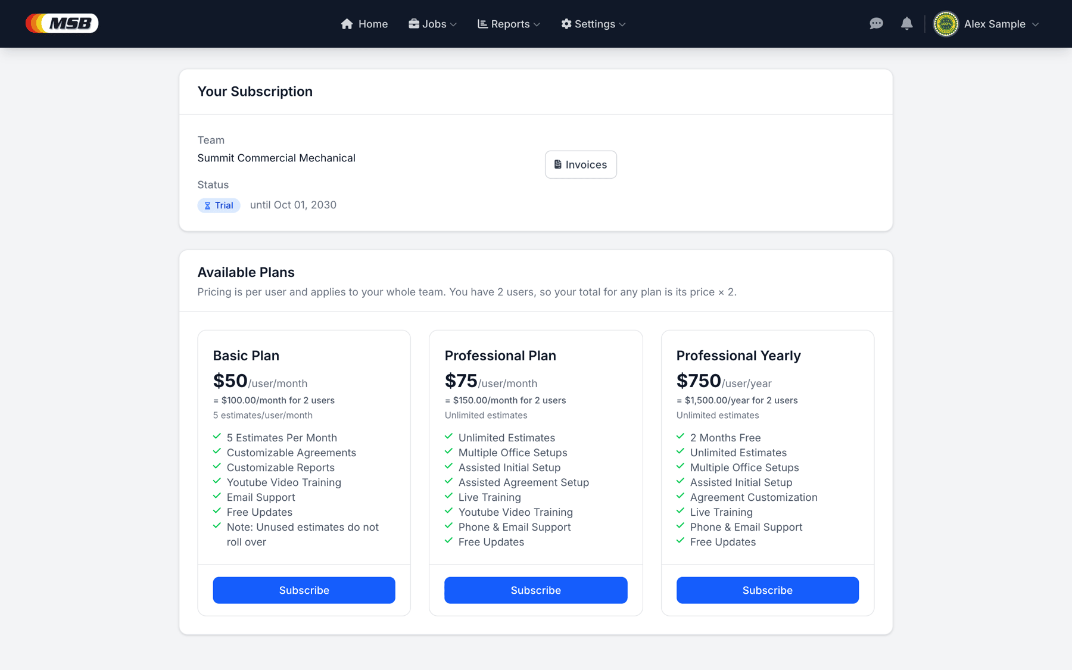Click the checkmark beside Phone & Email Support, Yearly

point(680,526)
